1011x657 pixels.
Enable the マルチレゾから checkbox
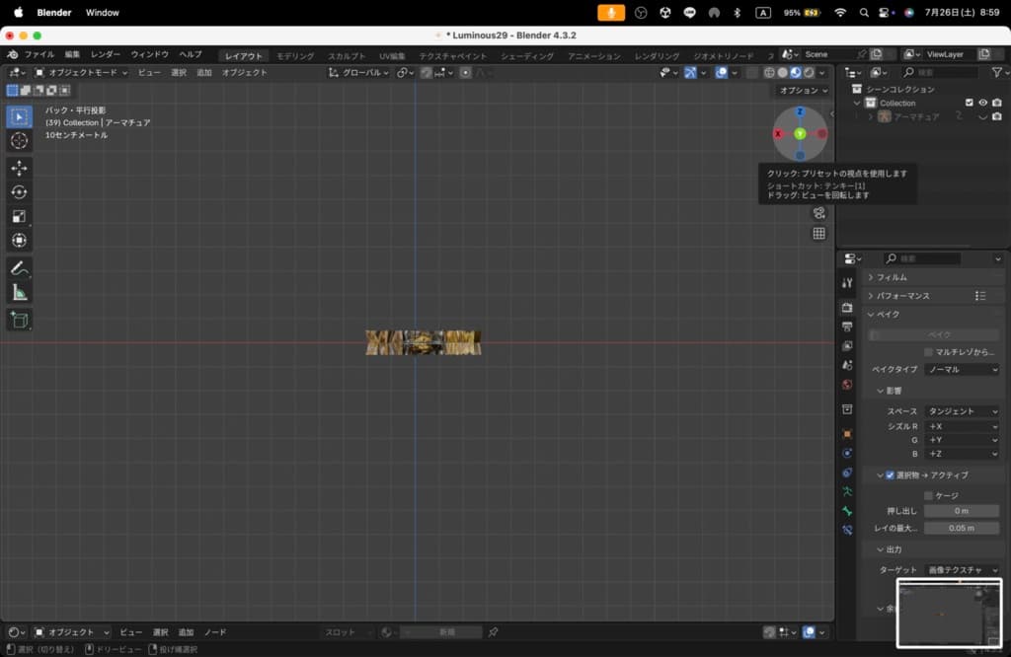pos(928,352)
